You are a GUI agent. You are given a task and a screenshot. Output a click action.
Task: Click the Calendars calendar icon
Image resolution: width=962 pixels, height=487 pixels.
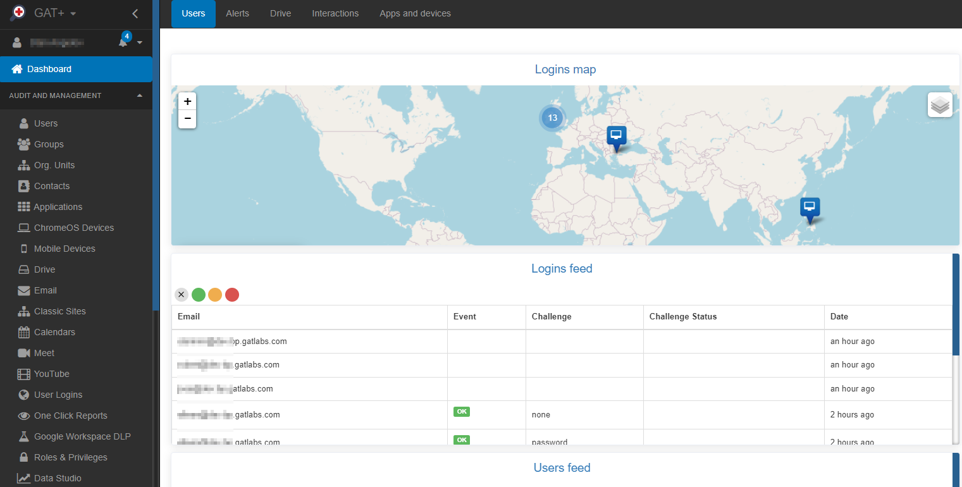[x=24, y=332]
